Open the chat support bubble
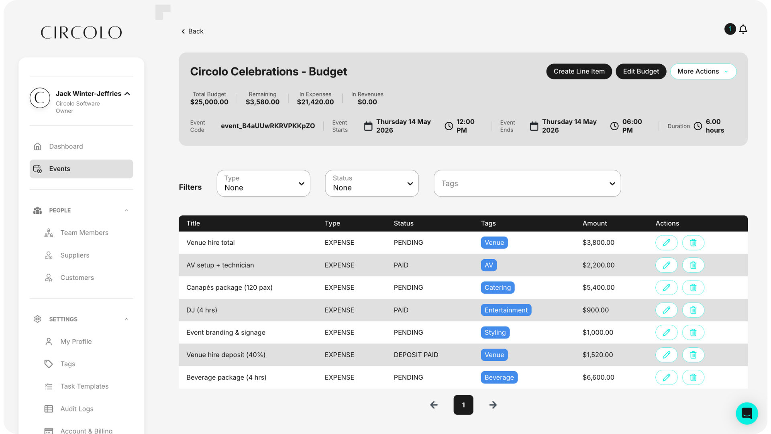The image size is (771, 434). pyautogui.click(x=747, y=413)
